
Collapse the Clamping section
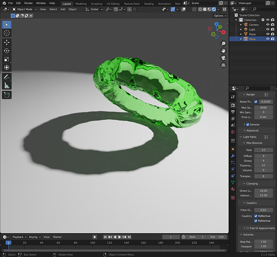click(x=252, y=183)
